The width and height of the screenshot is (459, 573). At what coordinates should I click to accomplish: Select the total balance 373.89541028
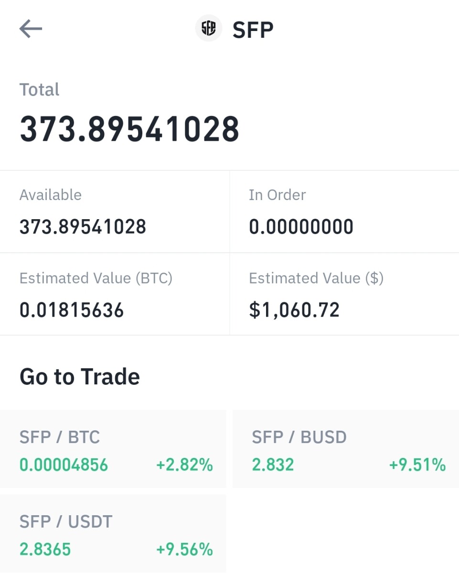coord(129,129)
